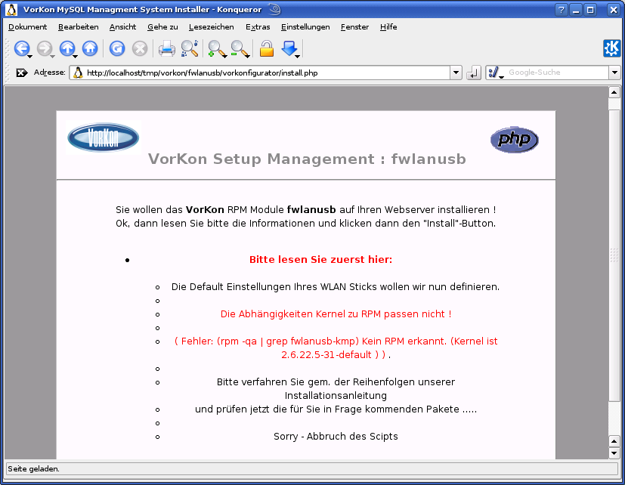
Task: Open Up button dropdown arrow
Action: [75, 57]
